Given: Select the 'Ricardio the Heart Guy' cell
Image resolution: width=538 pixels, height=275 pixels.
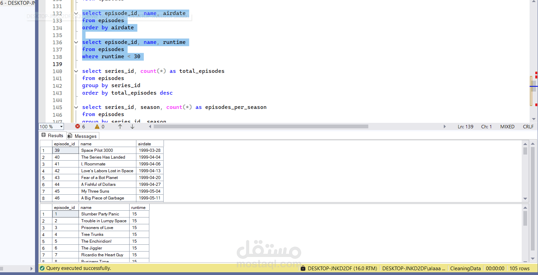Looking at the screenshot, I should click(104, 255).
